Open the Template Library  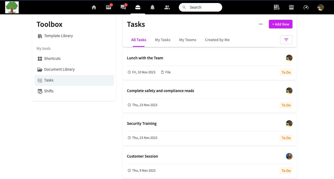pyautogui.click(x=58, y=35)
